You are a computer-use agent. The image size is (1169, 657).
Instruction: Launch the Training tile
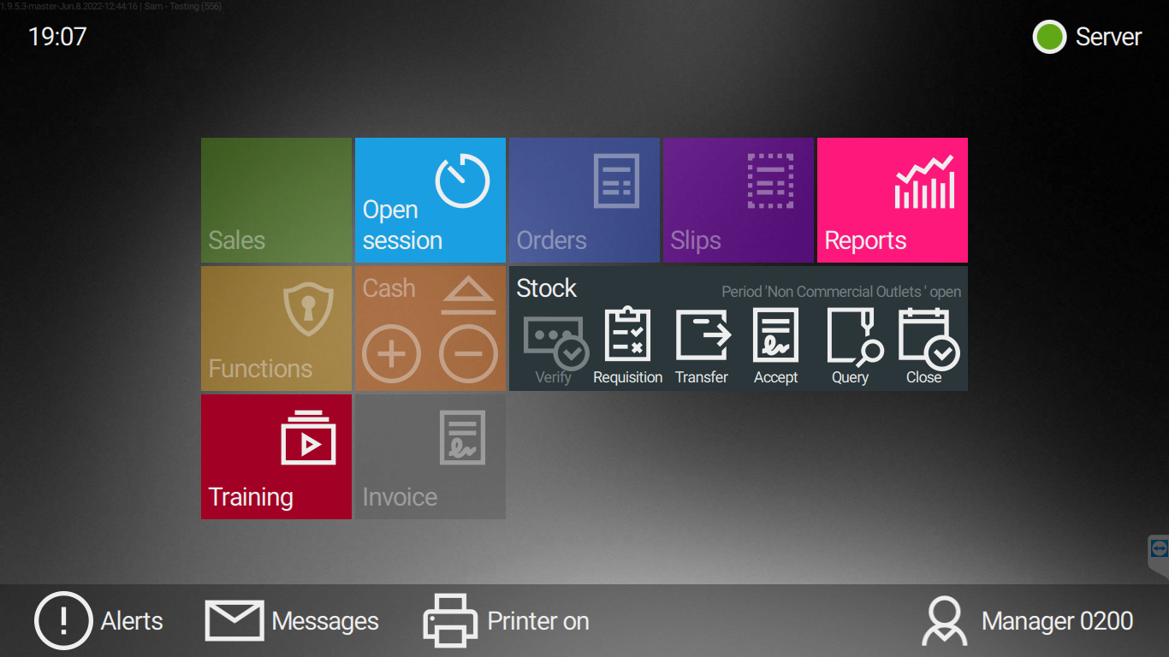coord(276,457)
